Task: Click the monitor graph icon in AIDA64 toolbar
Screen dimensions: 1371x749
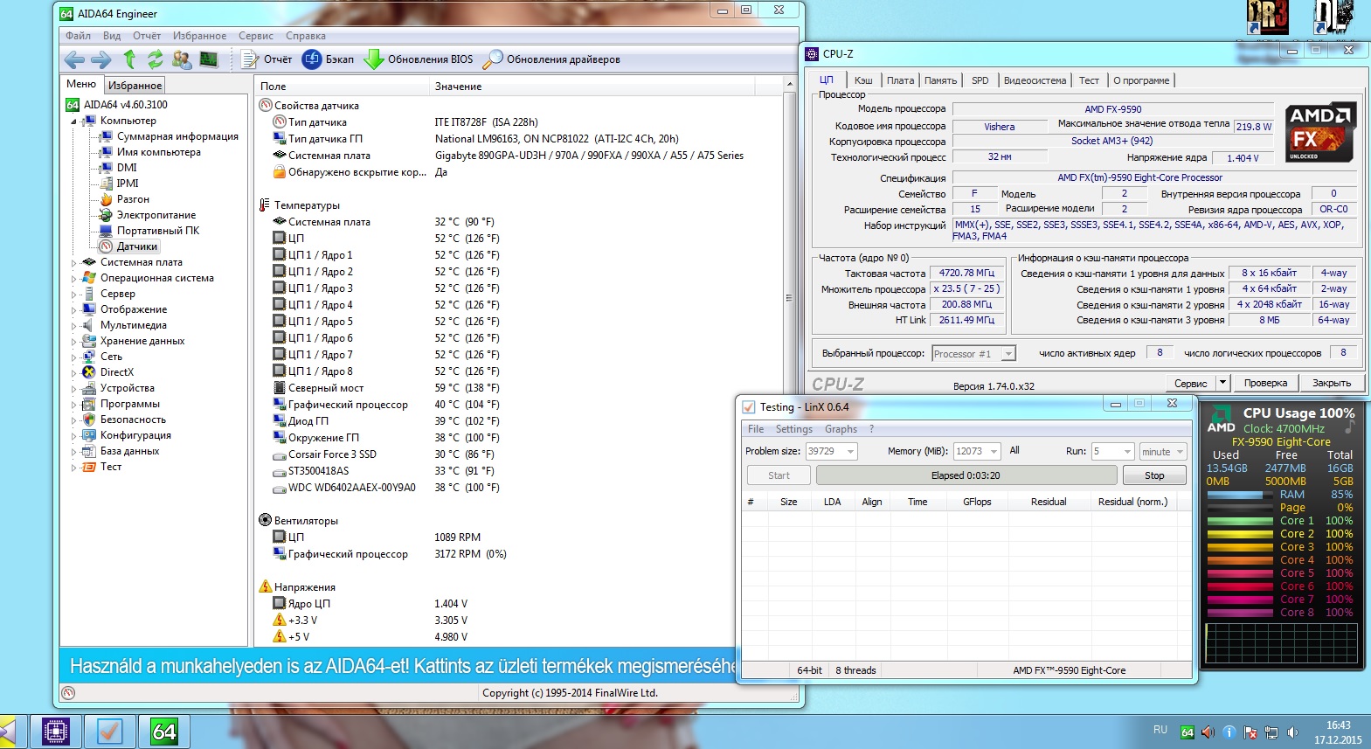Action: (x=209, y=59)
